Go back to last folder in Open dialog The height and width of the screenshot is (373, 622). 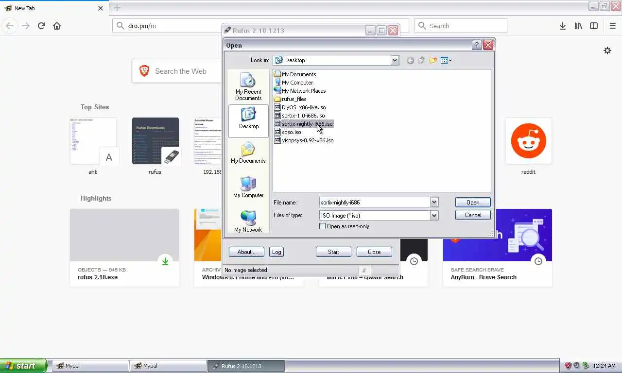(x=411, y=60)
